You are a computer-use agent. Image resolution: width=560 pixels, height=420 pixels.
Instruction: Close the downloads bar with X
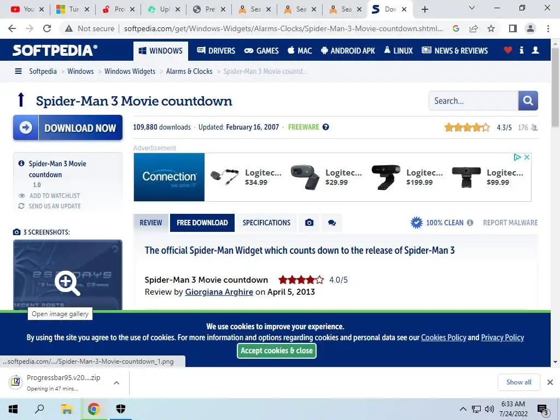pos(550,382)
